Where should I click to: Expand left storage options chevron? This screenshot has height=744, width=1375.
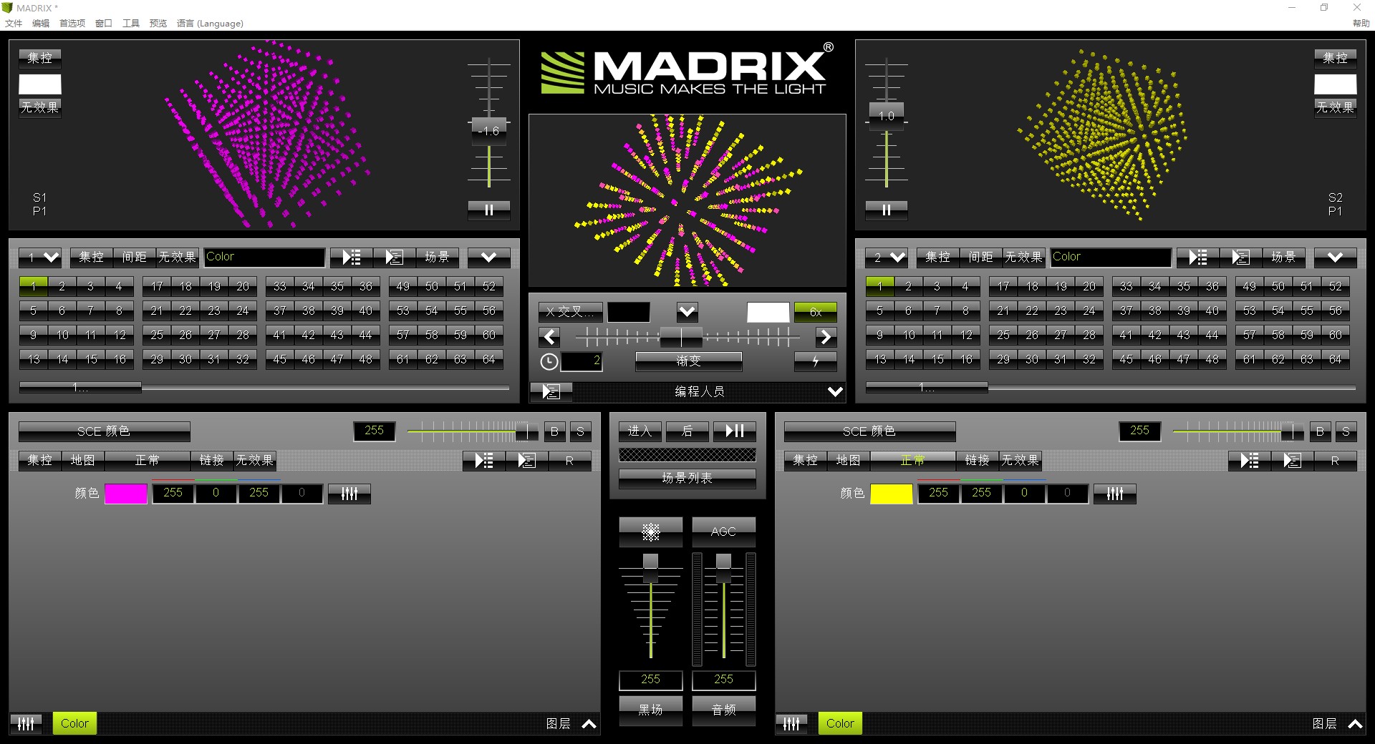click(489, 257)
